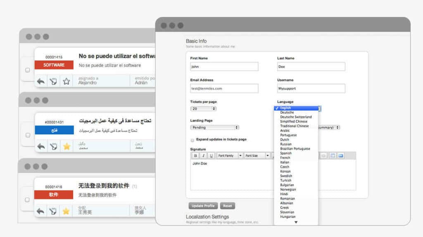Open ticket 'No se puede utilizar el softw…'
The width and height of the screenshot is (423, 237).
coord(117,56)
